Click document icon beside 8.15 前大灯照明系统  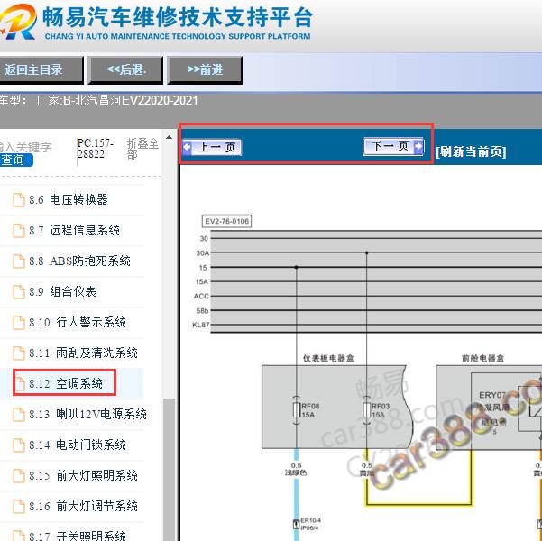click(x=19, y=476)
